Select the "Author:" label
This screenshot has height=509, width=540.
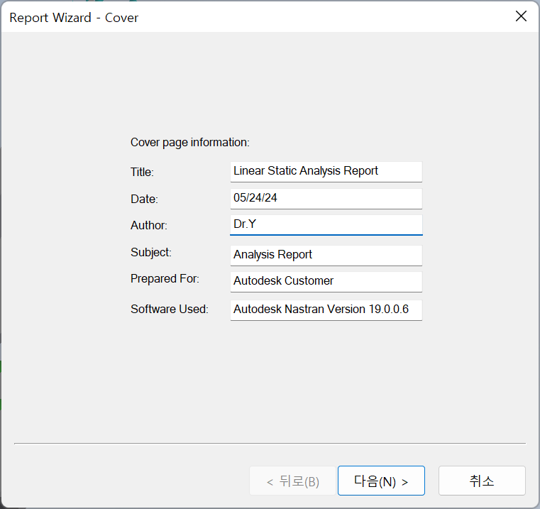coord(148,225)
